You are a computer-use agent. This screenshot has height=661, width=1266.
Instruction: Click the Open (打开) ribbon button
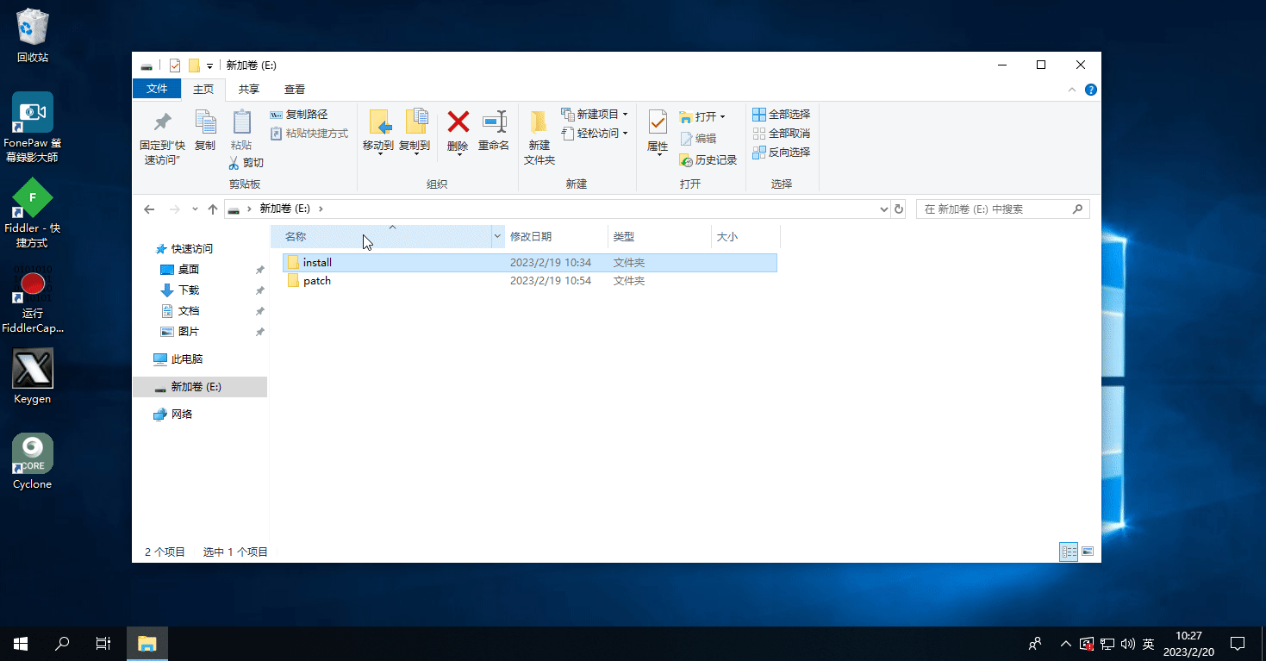coord(702,116)
